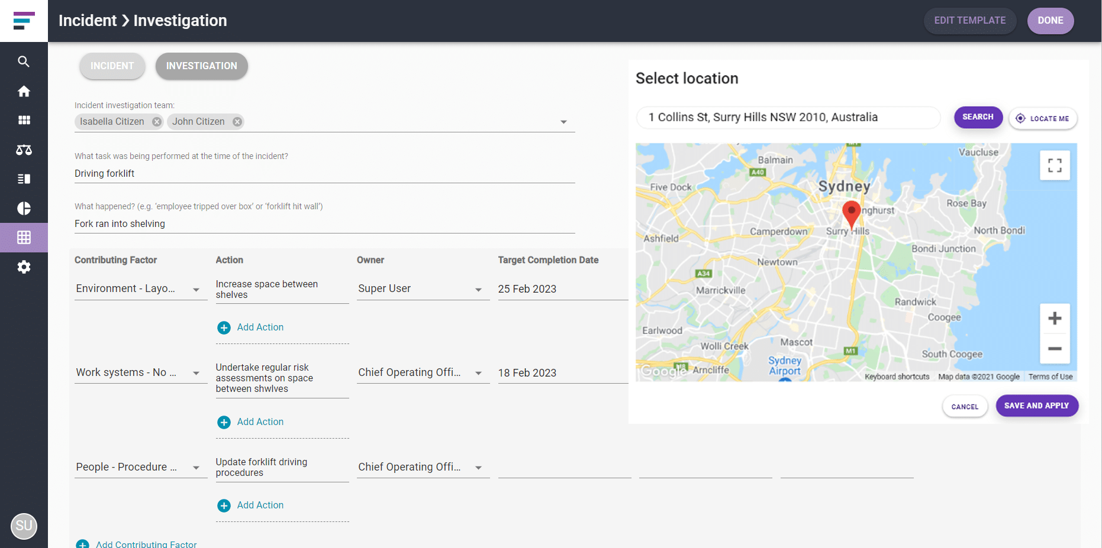
Task: Go to home via sidebar icon
Action: click(x=24, y=91)
